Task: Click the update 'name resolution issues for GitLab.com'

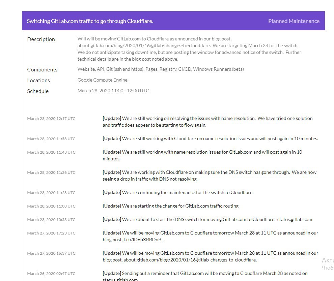Action: pos(202,155)
